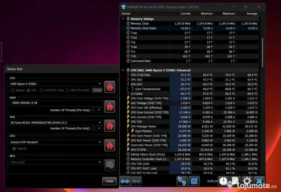The width and height of the screenshot is (281, 192).
Task: Click the clock icon beside Command Rate
Action: pos(128,61)
